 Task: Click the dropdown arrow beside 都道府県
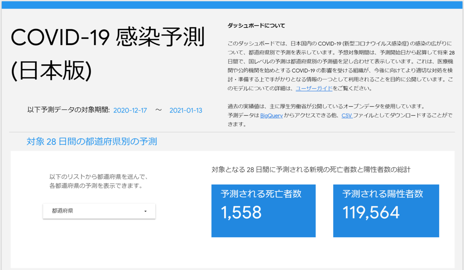click(x=145, y=211)
